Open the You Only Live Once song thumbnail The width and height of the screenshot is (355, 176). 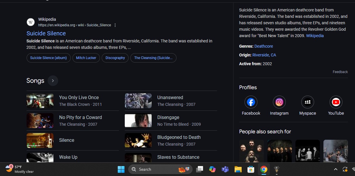(x=40, y=101)
